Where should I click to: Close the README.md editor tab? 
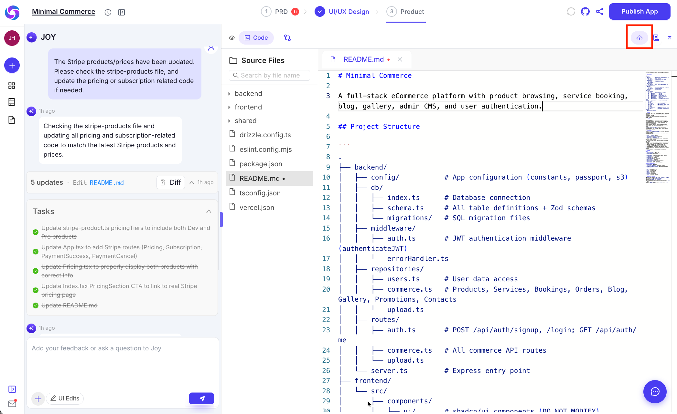[400, 59]
